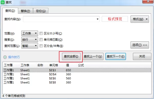The image size is (154, 99).
Task: Click the 单元格 column header
Action: (54, 65)
